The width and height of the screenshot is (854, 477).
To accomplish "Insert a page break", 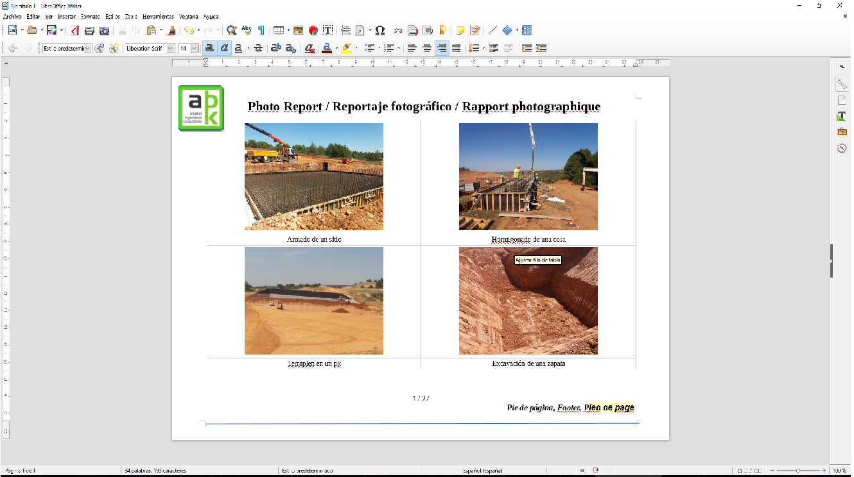I will [x=346, y=29].
